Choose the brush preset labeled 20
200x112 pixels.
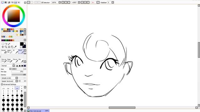pyautogui.click(x=15, y=51)
